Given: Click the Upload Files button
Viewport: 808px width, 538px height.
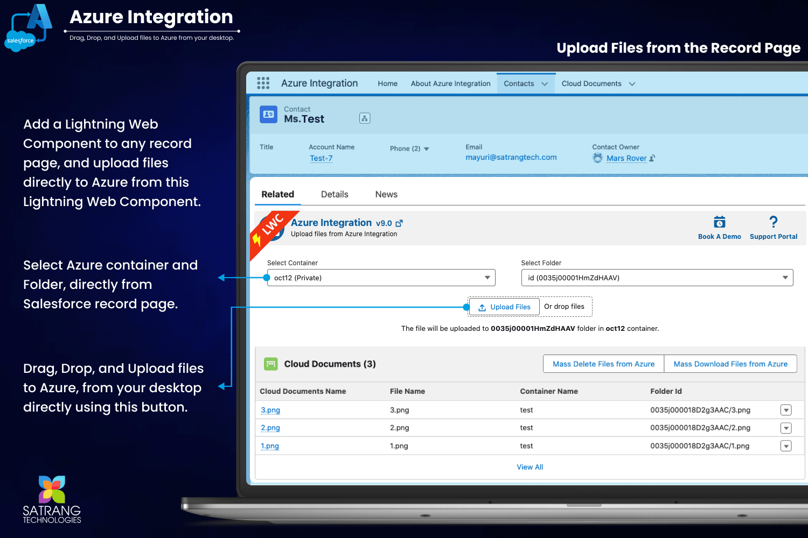Looking at the screenshot, I should [x=504, y=307].
